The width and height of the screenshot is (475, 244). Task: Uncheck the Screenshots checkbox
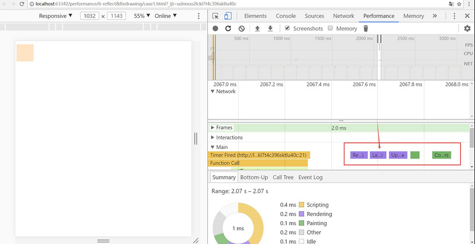(x=287, y=28)
